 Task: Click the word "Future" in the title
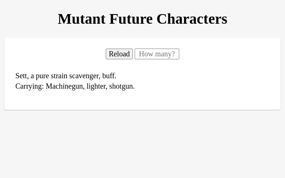click(x=131, y=19)
